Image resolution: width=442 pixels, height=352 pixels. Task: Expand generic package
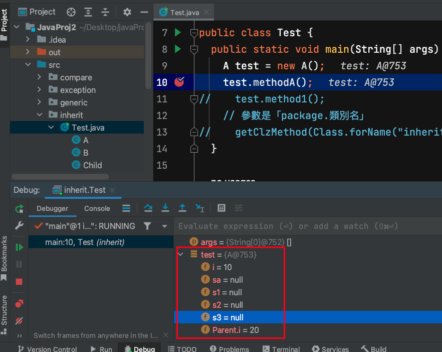point(39,102)
